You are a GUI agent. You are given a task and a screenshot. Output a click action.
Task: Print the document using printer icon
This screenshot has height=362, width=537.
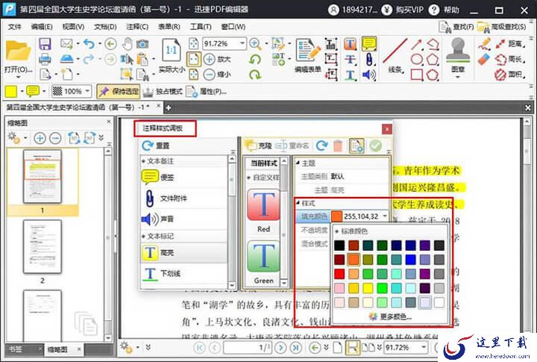[x=45, y=59]
